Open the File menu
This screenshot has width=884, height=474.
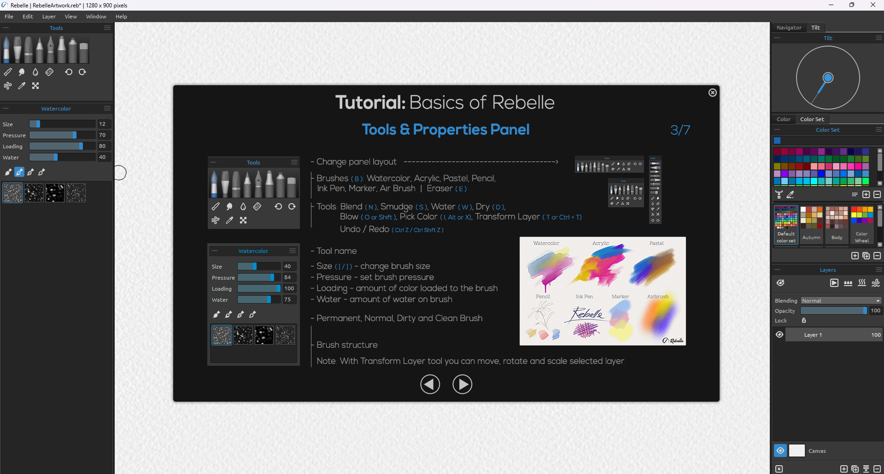click(x=9, y=17)
